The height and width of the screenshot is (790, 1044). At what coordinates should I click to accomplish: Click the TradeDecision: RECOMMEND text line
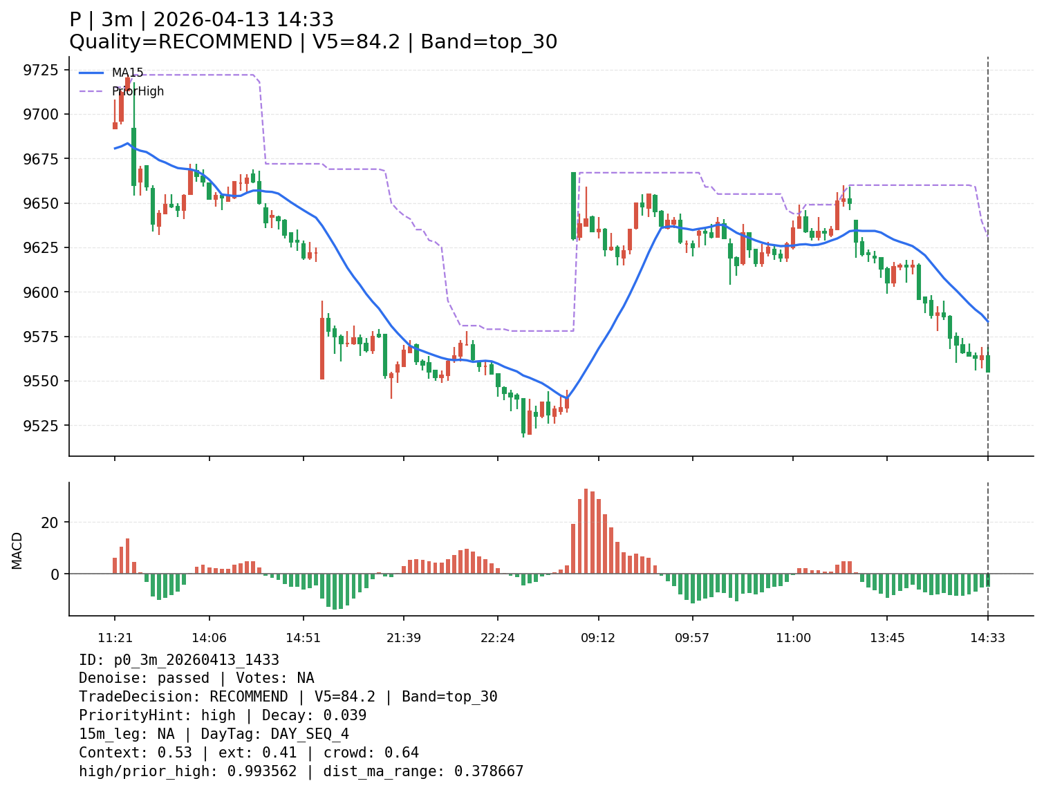[288, 697]
